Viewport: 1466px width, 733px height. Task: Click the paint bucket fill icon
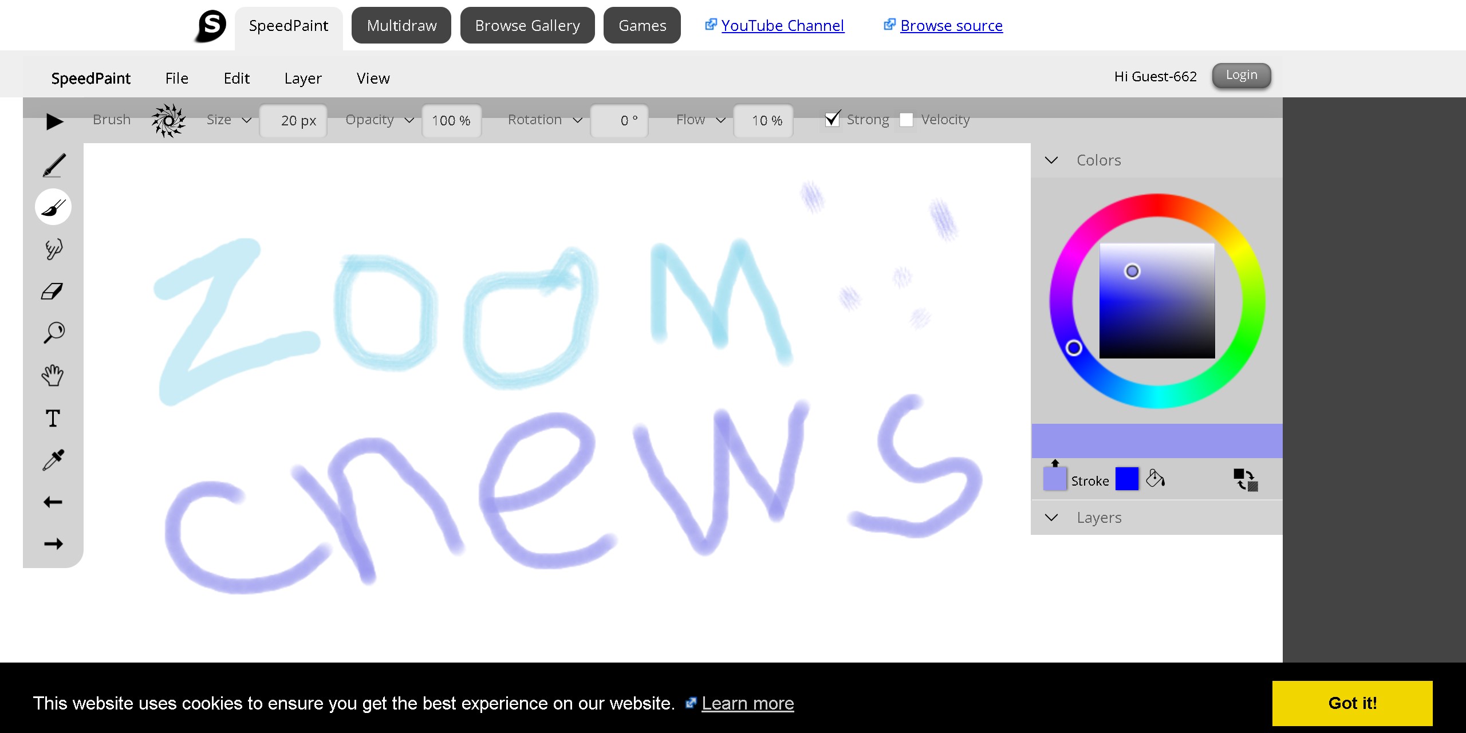1156,478
